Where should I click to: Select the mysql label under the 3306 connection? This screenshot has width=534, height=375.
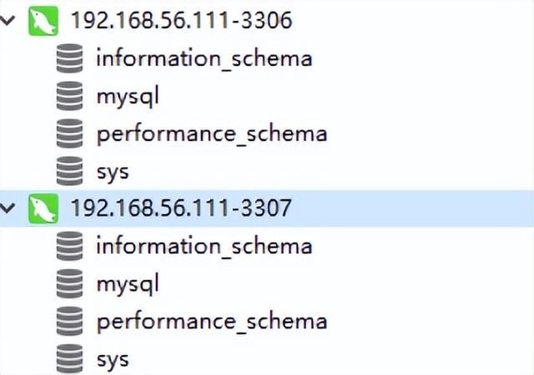[x=127, y=96]
